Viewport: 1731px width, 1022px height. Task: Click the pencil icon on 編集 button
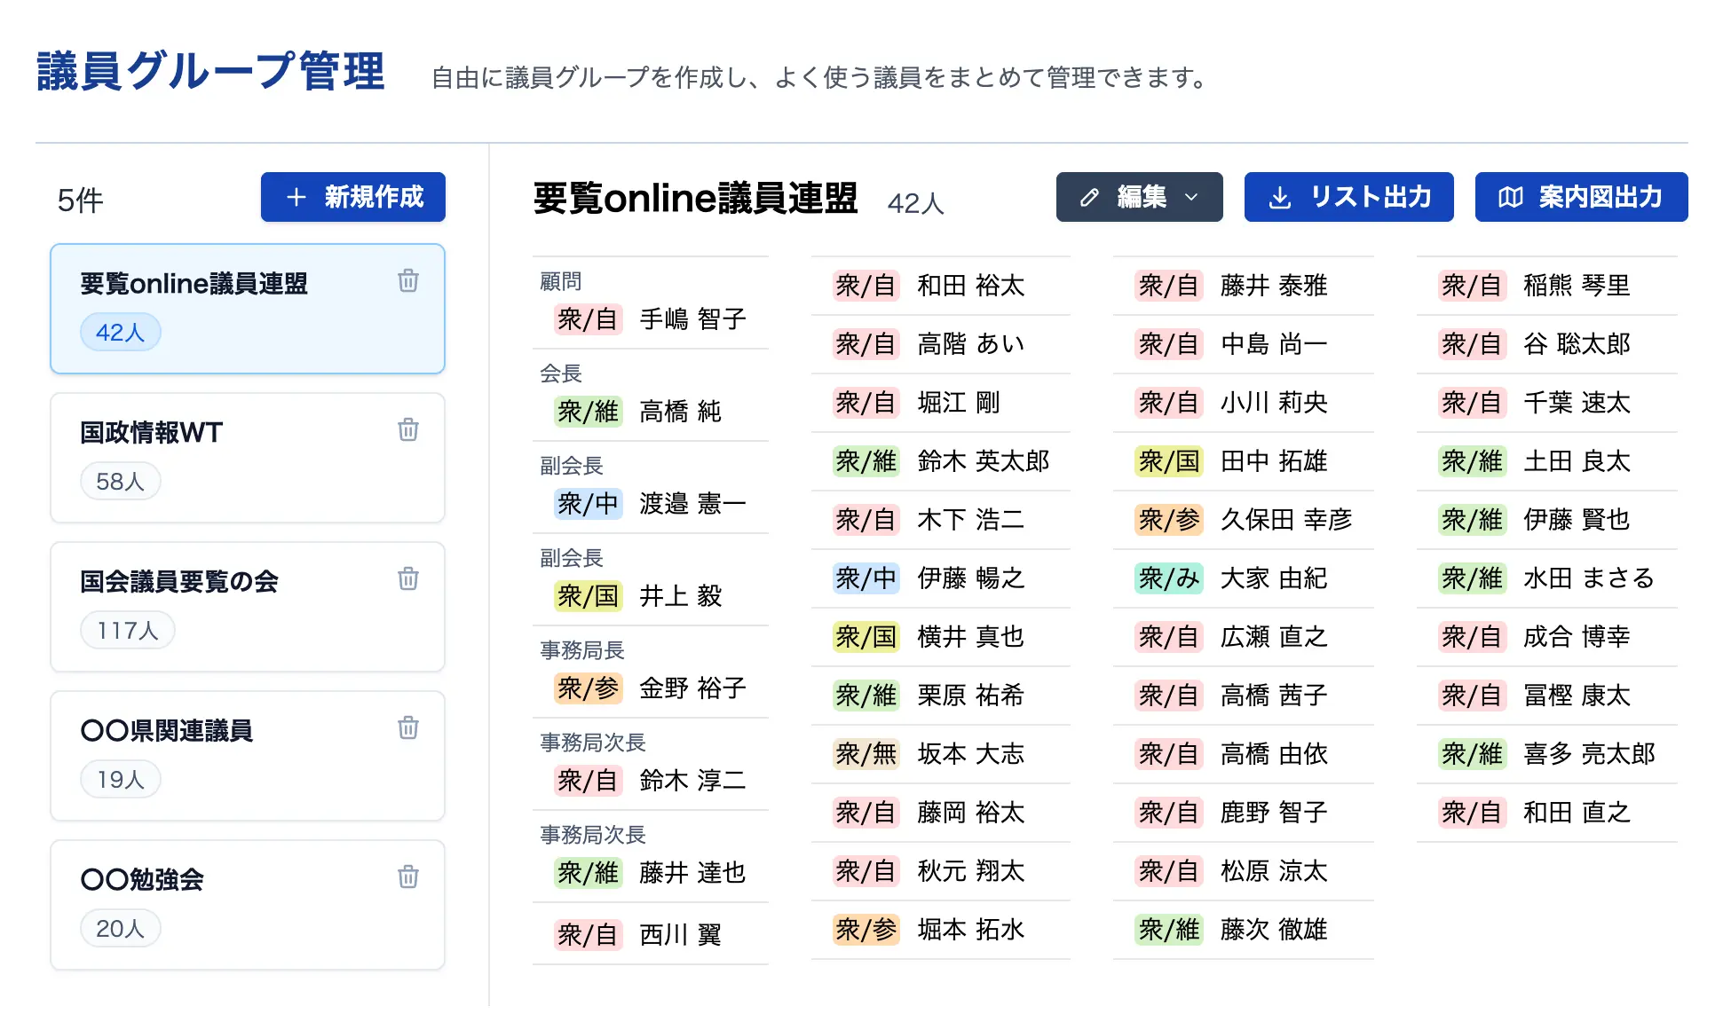click(x=1089, y=197)
